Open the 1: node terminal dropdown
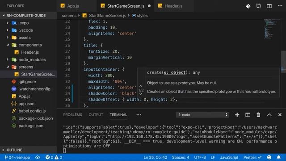Image resolution: width=286 pixels, height=161 pixels. [202, 114]
